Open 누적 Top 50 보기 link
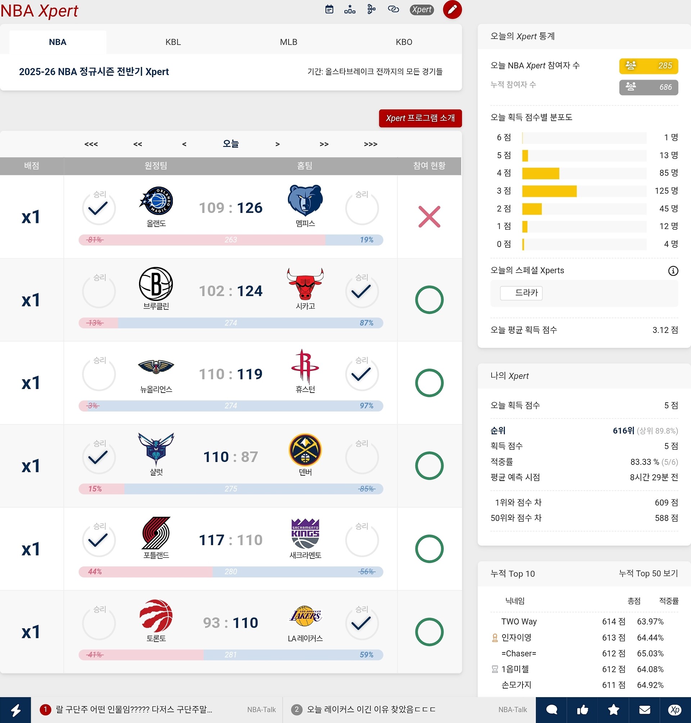This screenshot has width=691, height=723. [x=648, y=573]
